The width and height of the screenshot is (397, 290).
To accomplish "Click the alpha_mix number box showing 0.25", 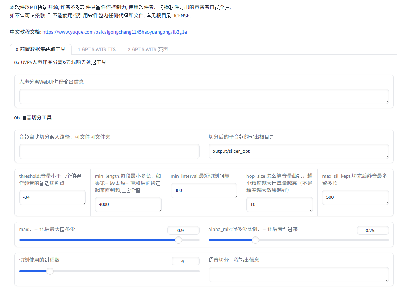I will pyautogui.click(x=373, y=230).
